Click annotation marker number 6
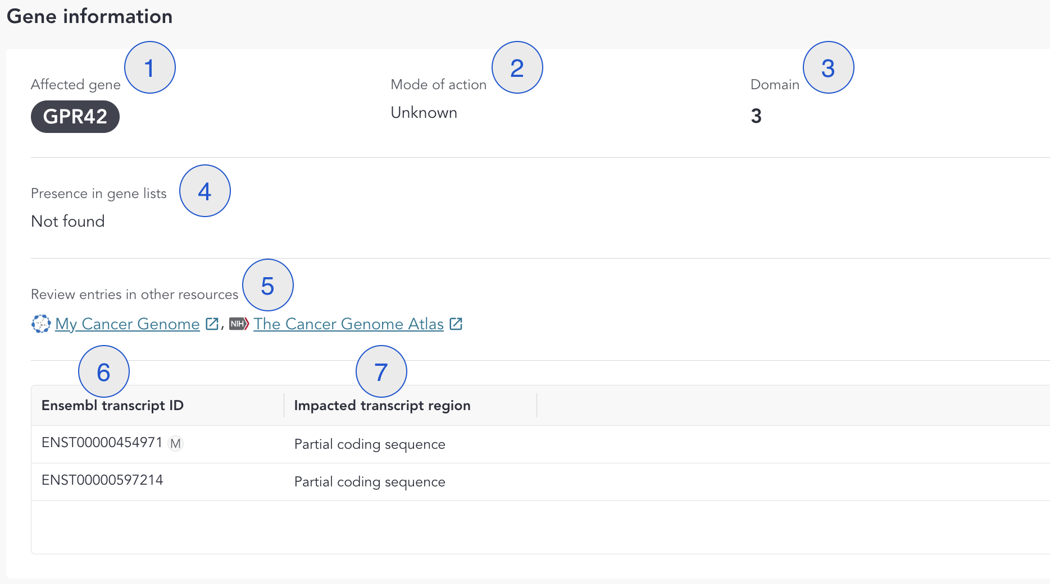 click(103, 371)
